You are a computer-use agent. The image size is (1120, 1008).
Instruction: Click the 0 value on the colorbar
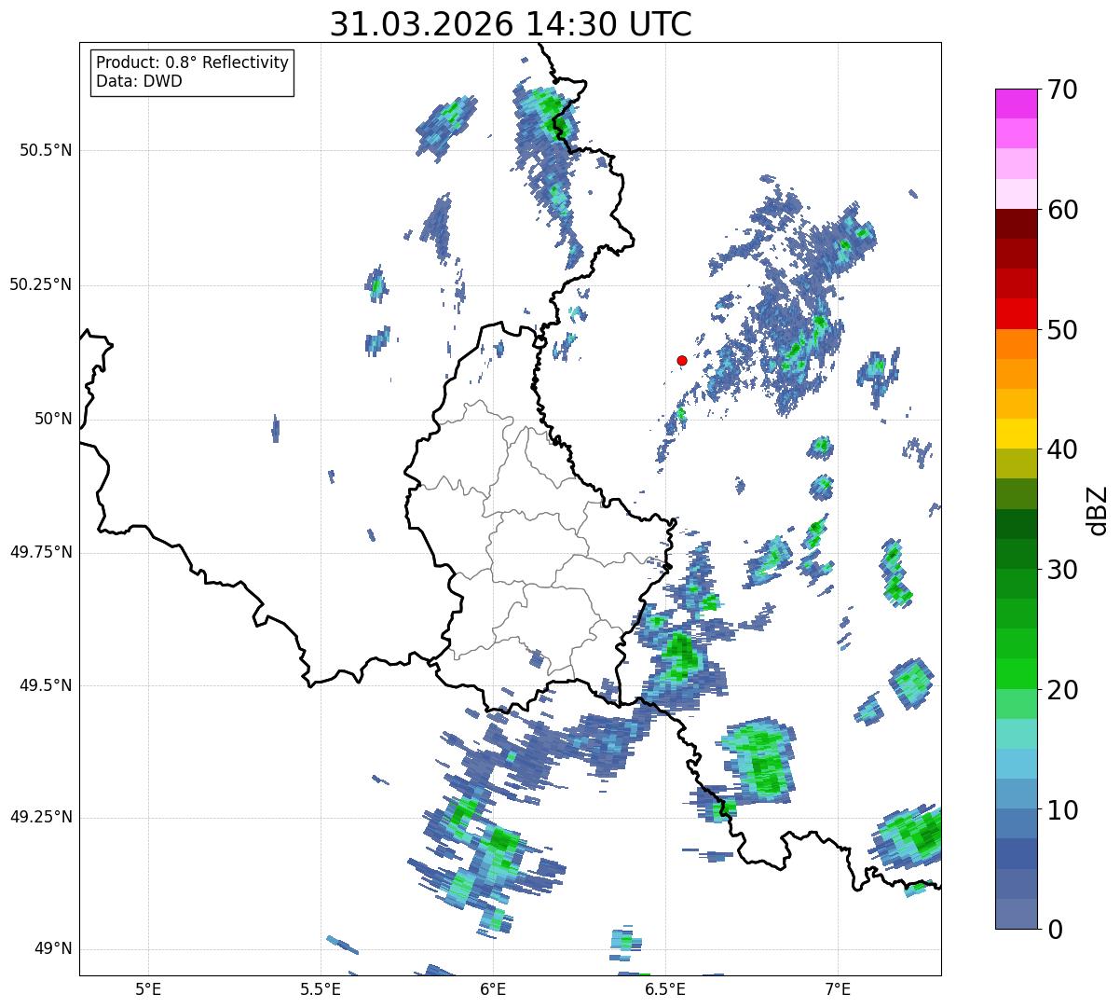[1056, 930]
